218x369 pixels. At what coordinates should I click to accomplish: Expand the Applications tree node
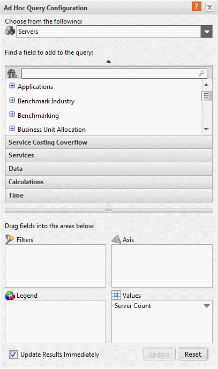(x=12, y=86)
